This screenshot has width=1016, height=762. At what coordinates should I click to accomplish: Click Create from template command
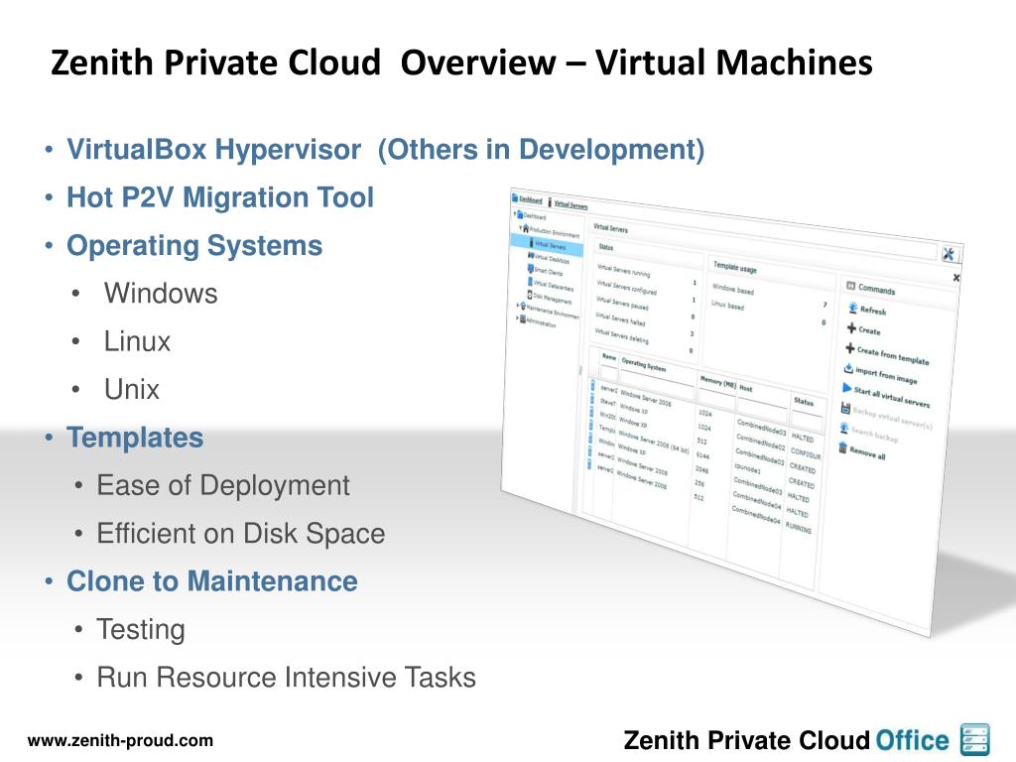(x=893, y=356)
